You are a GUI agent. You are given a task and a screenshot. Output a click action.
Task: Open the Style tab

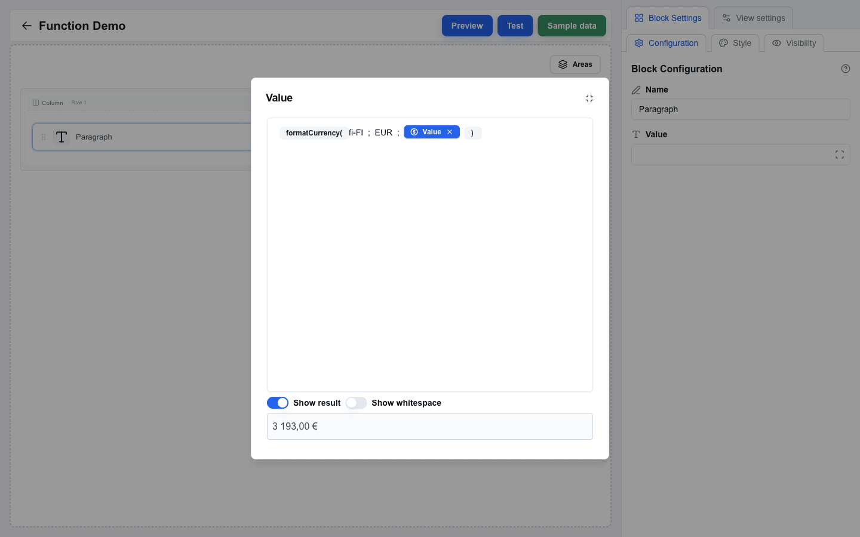tap(735, 43)
